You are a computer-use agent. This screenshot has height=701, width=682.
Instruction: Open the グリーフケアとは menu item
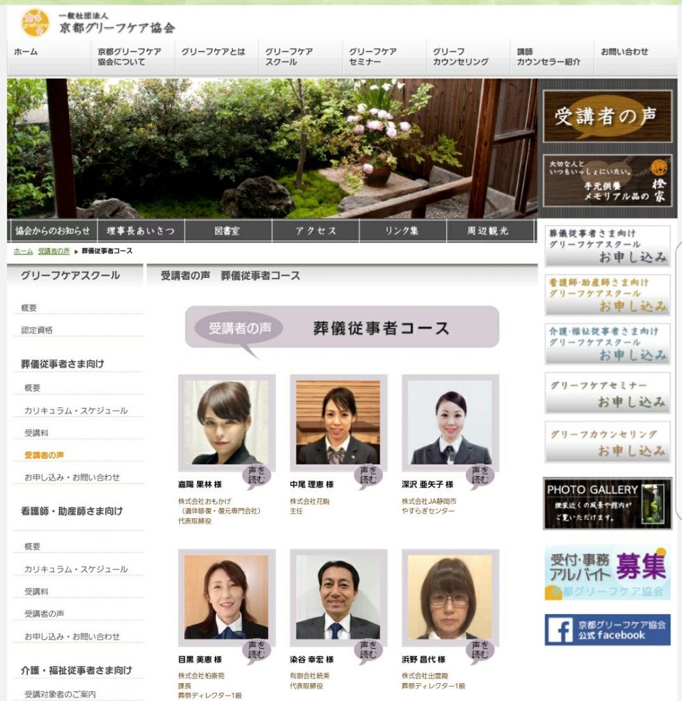click(213, 52)
